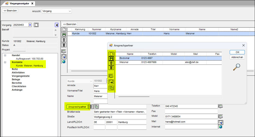This screenshot has width=255, height=137.
Task: Open website via globe beside Internet field
Action: (220, 127)
